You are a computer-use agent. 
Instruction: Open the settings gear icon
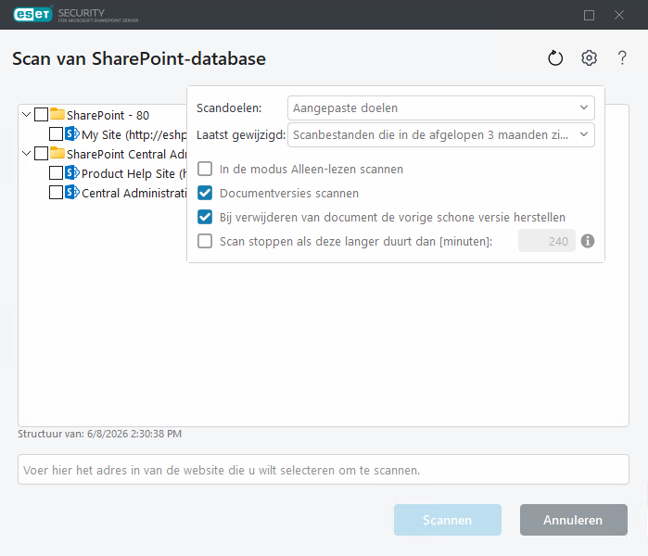pyautogui.click(x=589, y=57)
